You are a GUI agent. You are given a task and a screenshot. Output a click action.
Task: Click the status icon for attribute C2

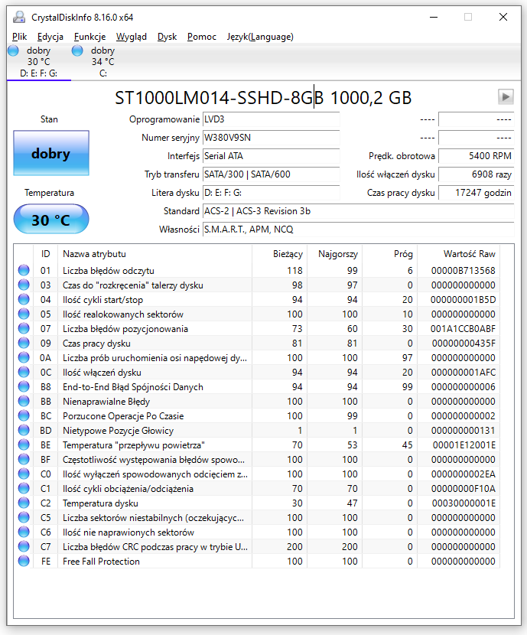(x=24, y=503)
